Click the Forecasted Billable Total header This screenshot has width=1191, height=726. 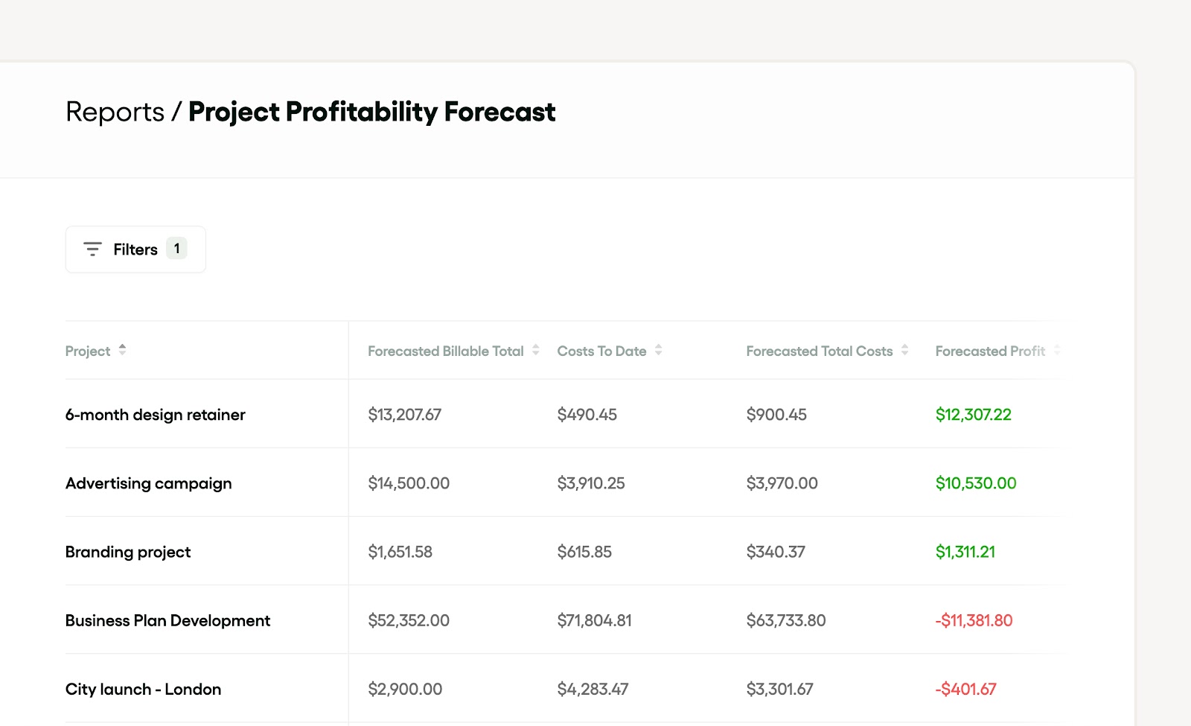[x=446, y=351]
